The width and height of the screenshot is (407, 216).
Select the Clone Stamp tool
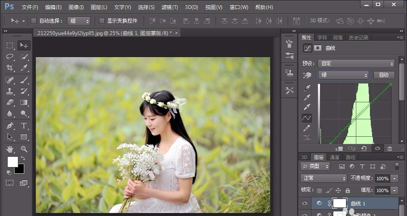(x=10, y=91)
